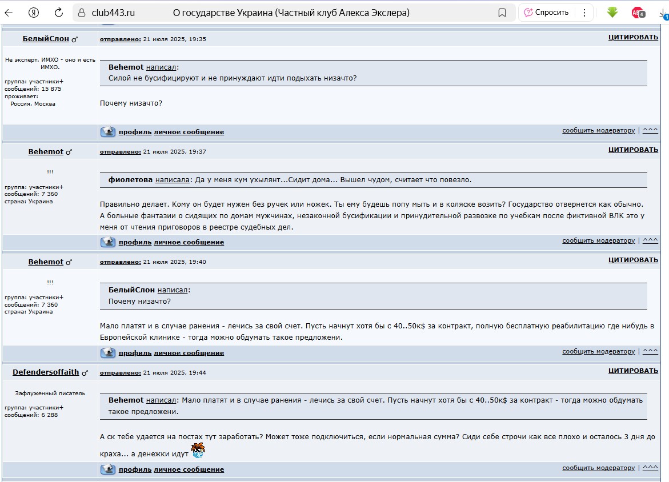Jump to top via ^^^ on the 19:40 post
The height and width of the screenshot is (482, 669).
pos(650,351)
